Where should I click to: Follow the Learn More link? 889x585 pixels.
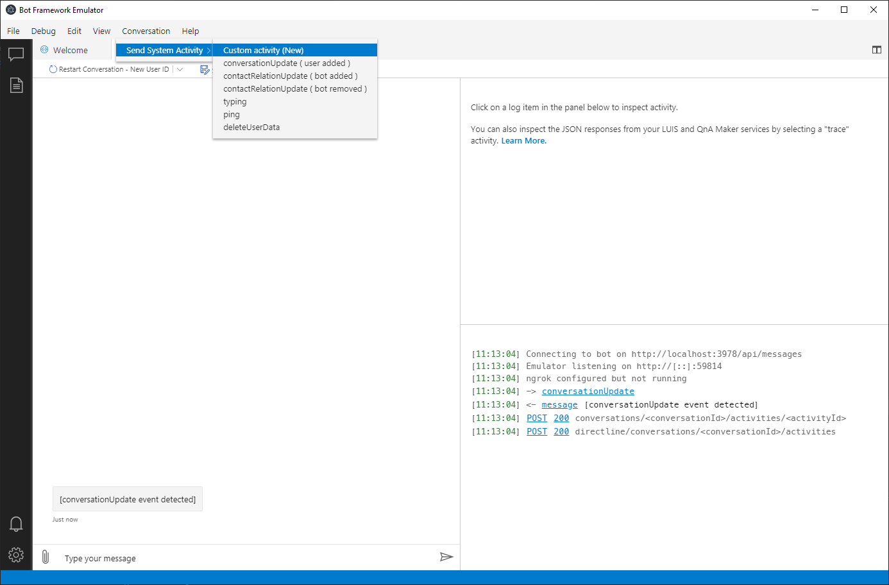[524, 141]
